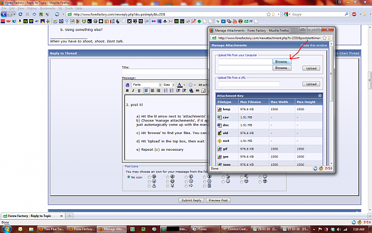Image resolution: width=372 pixels, height=233 pixels.
Task: Open help icon in Attachment Key header
Action: click(x=320, y=96)
